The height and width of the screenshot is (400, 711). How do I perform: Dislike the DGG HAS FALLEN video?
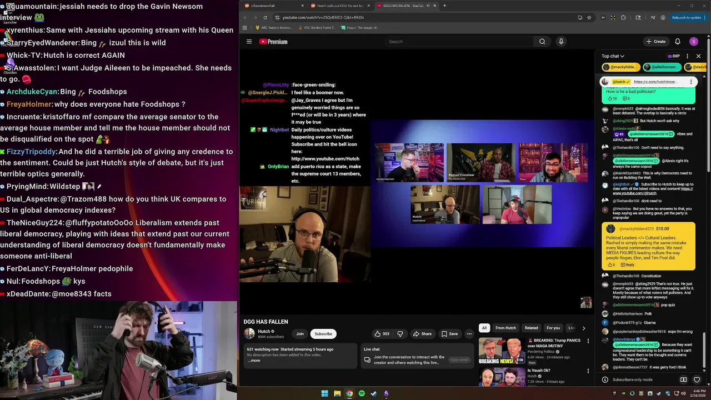(x=400, y=334)
